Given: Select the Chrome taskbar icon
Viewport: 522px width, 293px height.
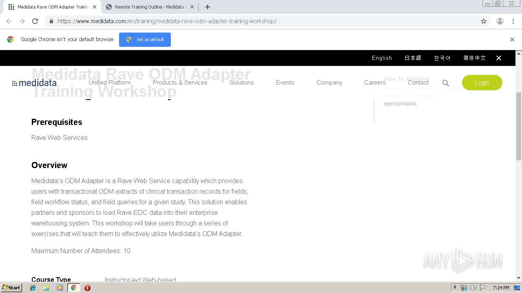Looking at the screenshot, I should pos(73,288).
